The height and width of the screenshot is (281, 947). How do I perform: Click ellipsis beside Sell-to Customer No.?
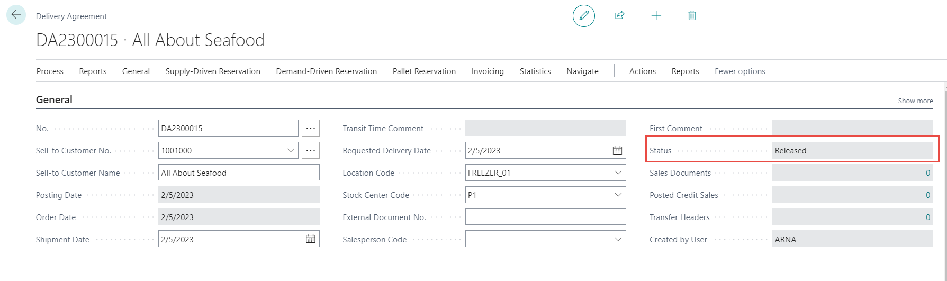311,151
